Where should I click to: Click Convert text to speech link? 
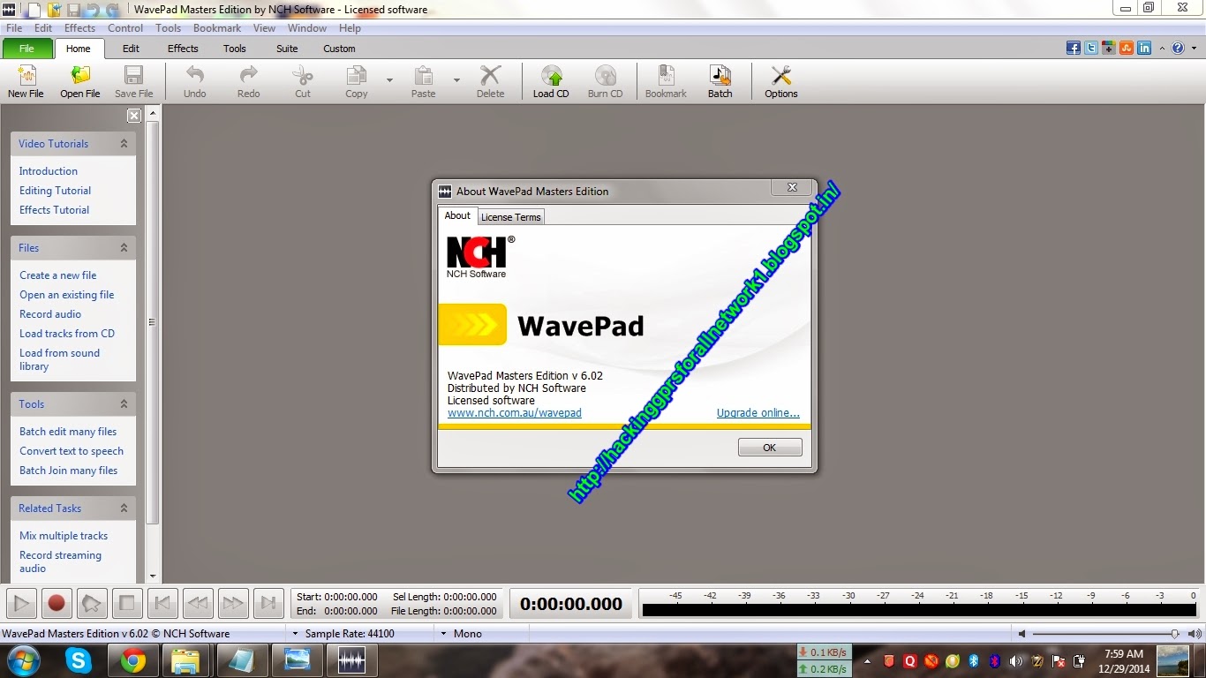[72, 451]
